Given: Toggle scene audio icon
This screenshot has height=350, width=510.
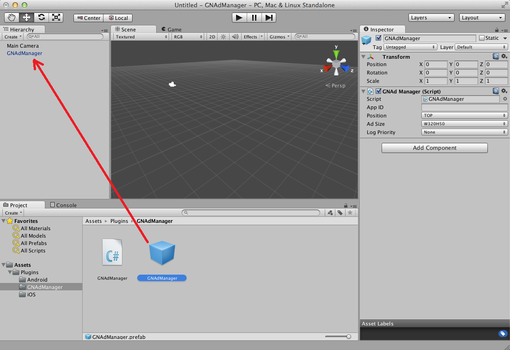Looking at the screenshot, I should point(235,37).
